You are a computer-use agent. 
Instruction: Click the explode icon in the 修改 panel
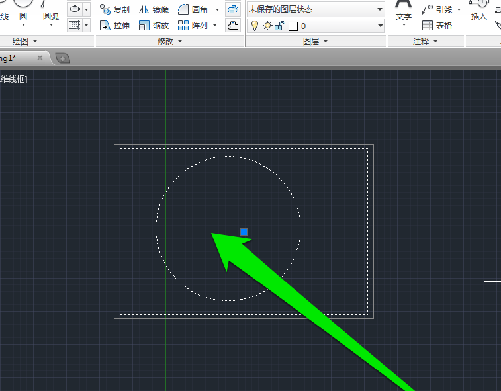(233, 9)
